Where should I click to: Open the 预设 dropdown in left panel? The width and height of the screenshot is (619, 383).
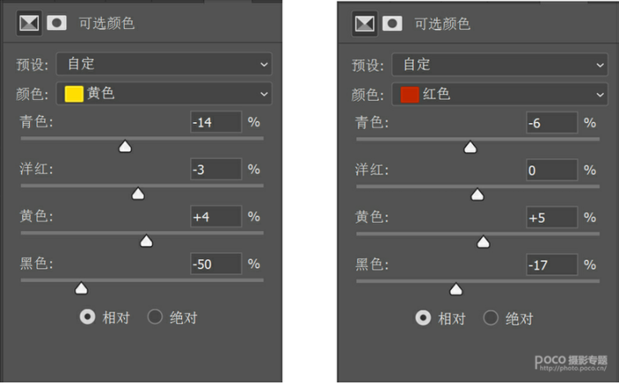click(x=164, y=64)
